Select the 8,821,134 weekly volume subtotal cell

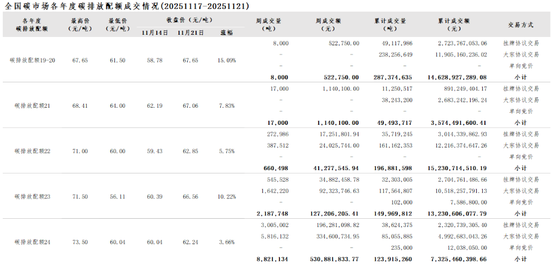(x=272, y=259)
